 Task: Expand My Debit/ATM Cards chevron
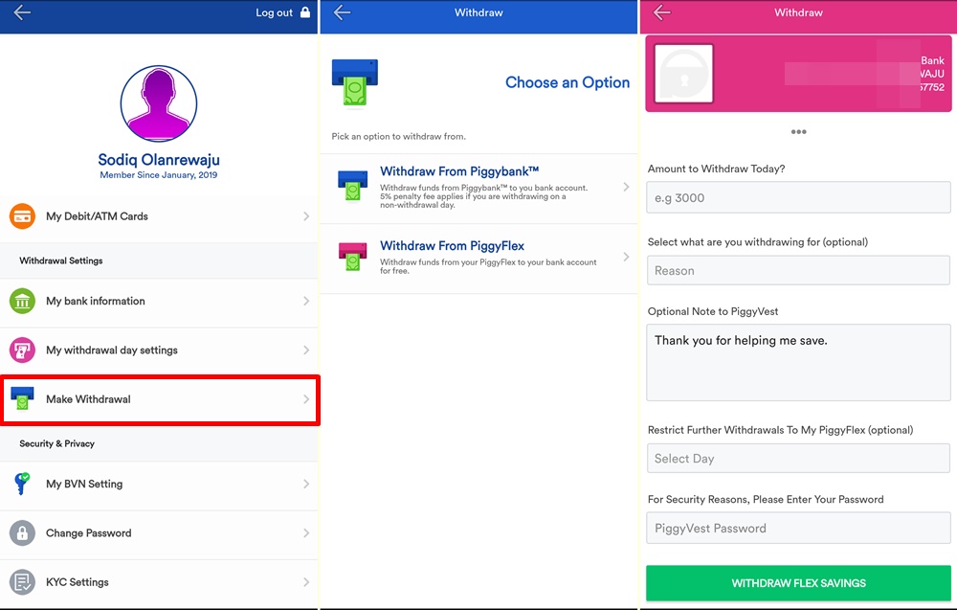306,216
